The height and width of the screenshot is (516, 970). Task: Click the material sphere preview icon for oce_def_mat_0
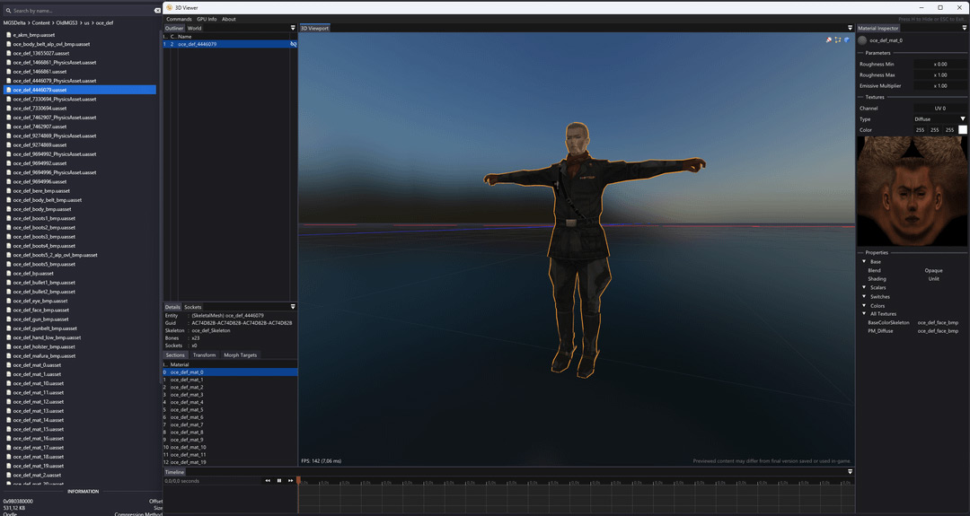point(862,40)
